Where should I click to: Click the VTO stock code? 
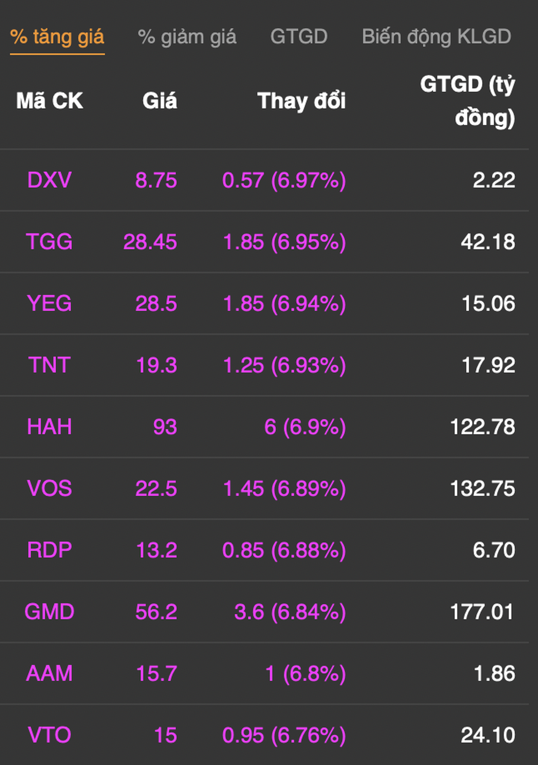click(x=49, y=735)
